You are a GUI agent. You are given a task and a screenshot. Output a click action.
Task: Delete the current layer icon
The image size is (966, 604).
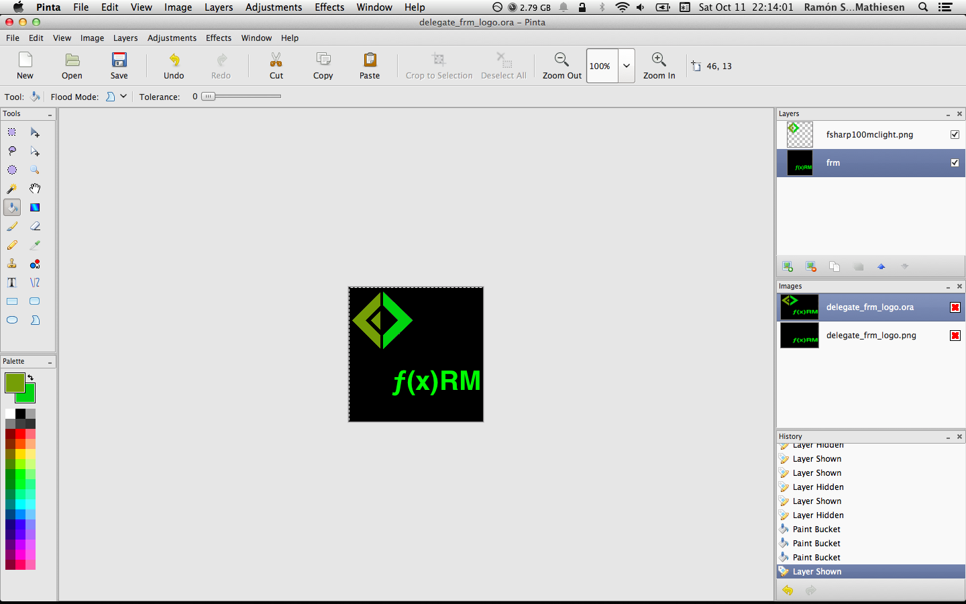[811, 266]
